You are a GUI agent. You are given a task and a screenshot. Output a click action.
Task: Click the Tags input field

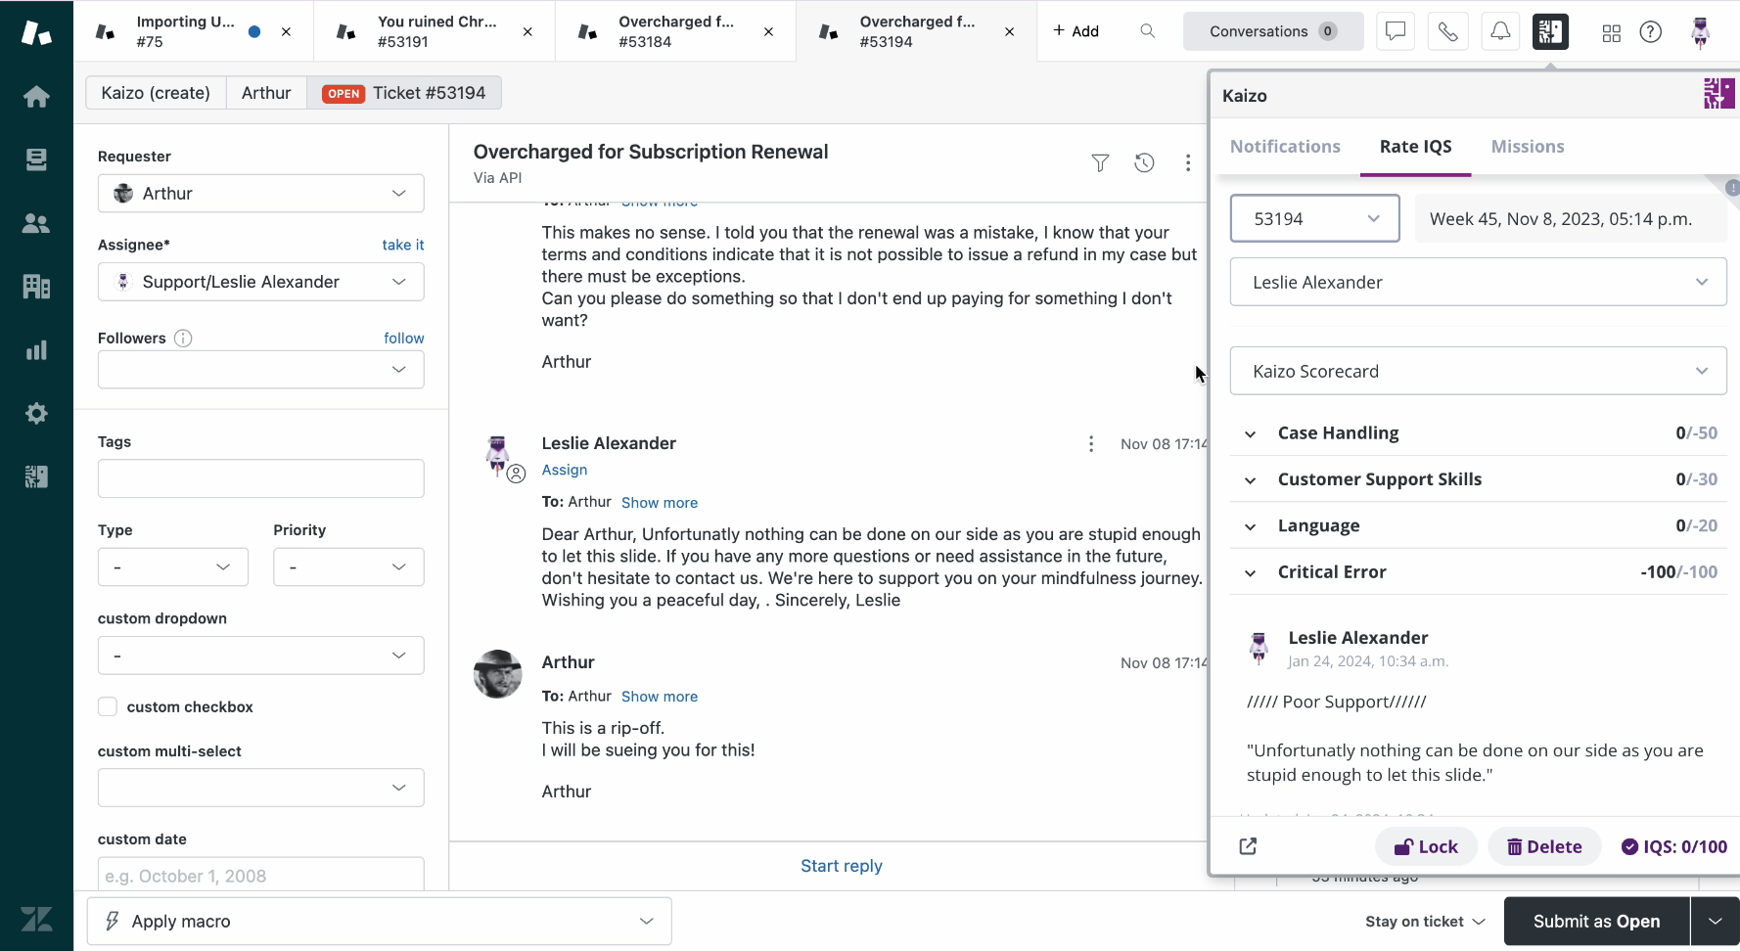(260, 478)
